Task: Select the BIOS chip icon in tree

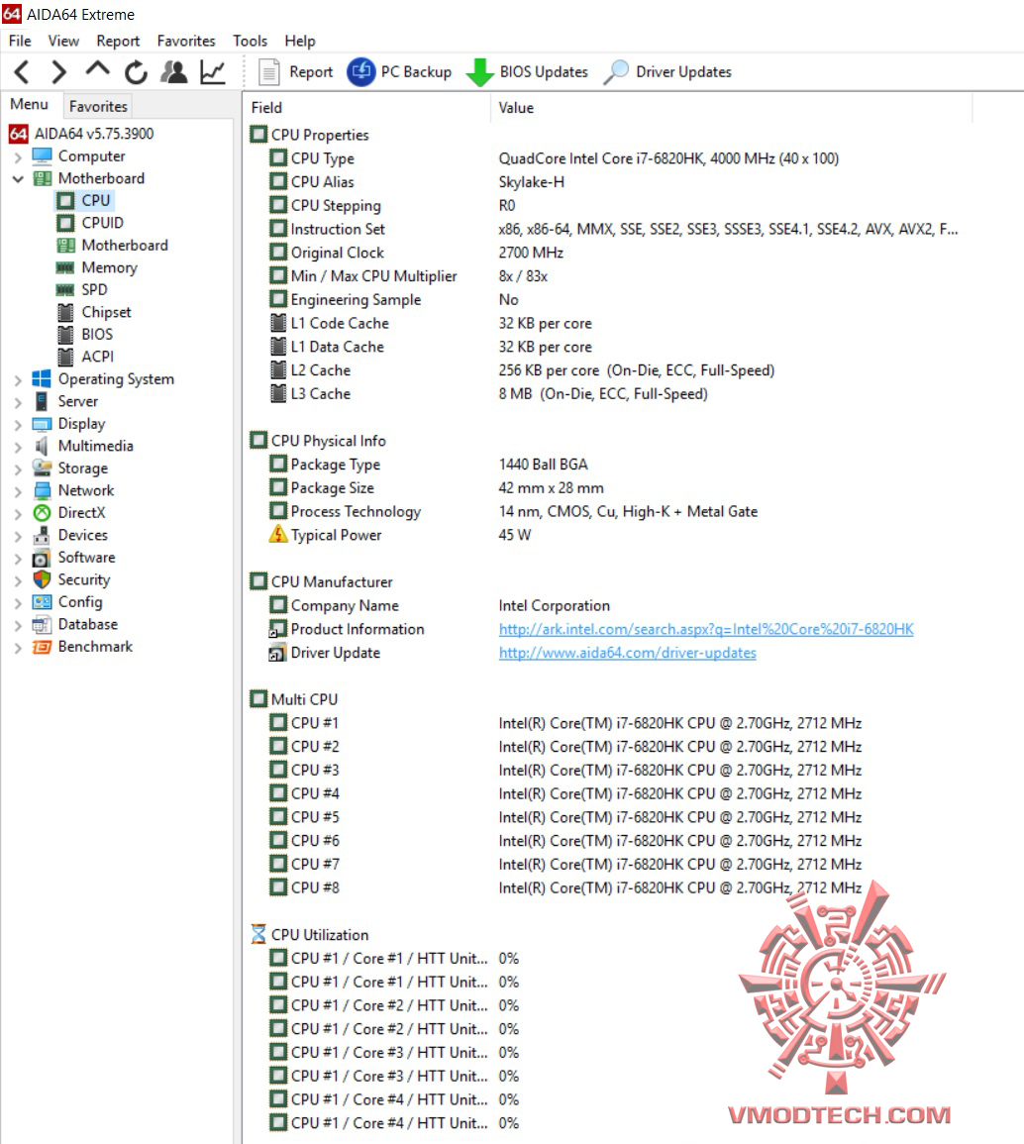Action: pos(65,334)
